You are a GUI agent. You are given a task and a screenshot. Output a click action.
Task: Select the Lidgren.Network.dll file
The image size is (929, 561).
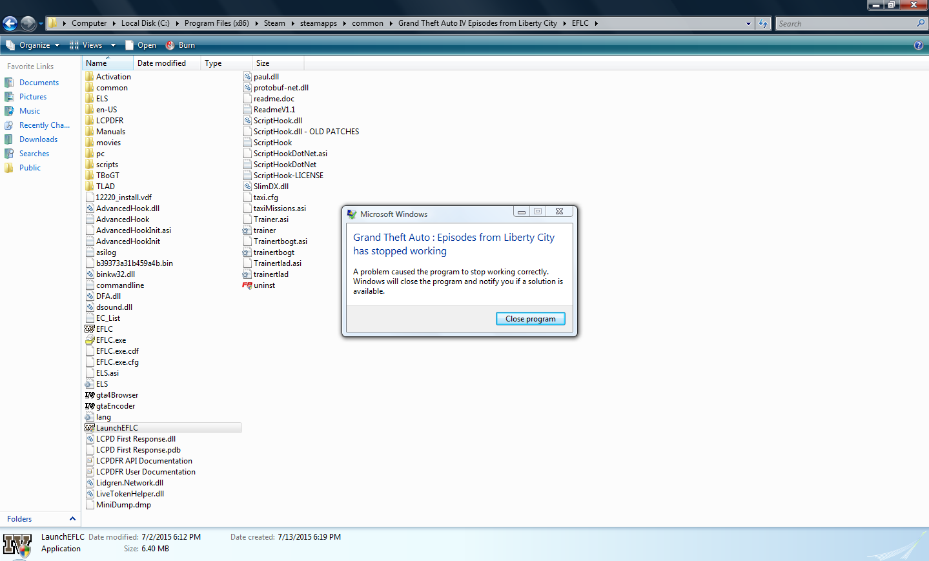[x=129, y=483]
